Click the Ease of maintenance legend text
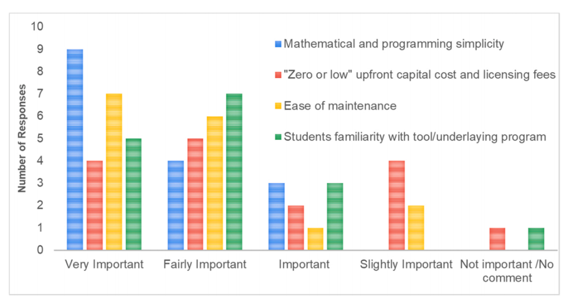Screen dimensions: 568x304 pos(340,106)
